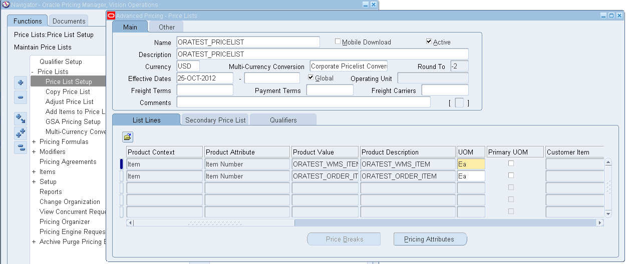The image size is (629, 264).
Task: Check Primary UOM for ORATEST_WMS_ITEM row
Action: [511, 163]
